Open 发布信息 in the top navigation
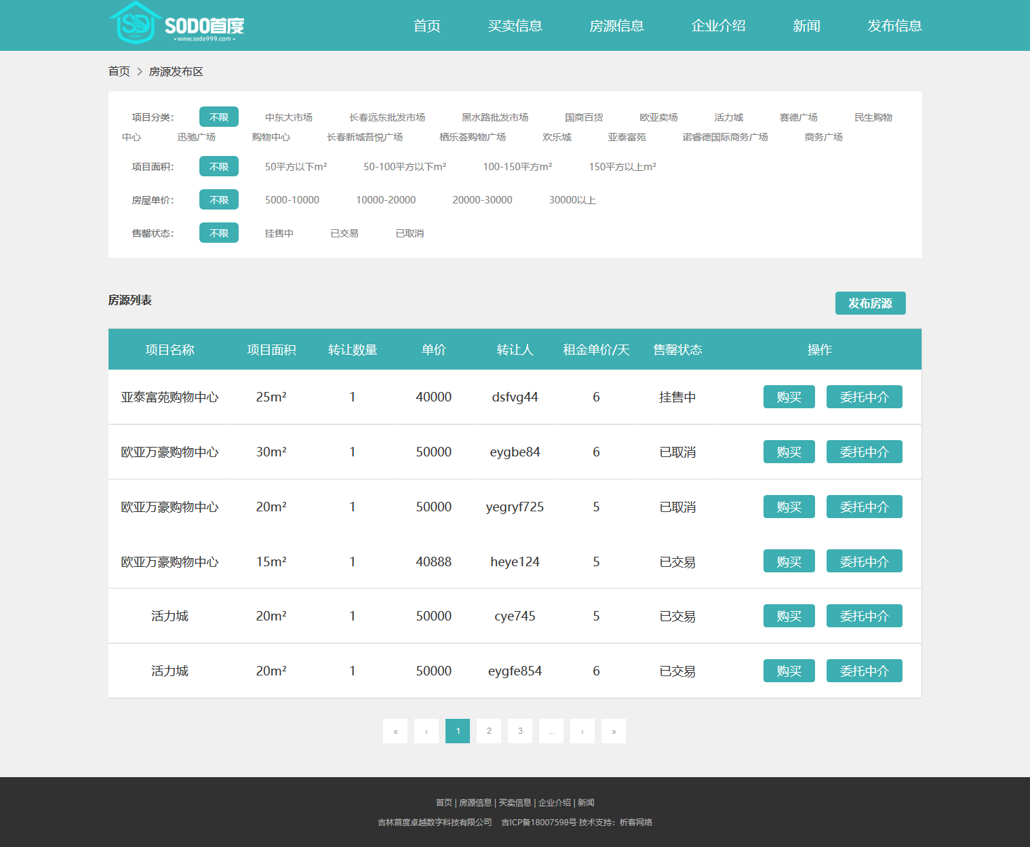The height and width of the screenshot is (847, 1030). pyautogui.click(x=894, y=26)
